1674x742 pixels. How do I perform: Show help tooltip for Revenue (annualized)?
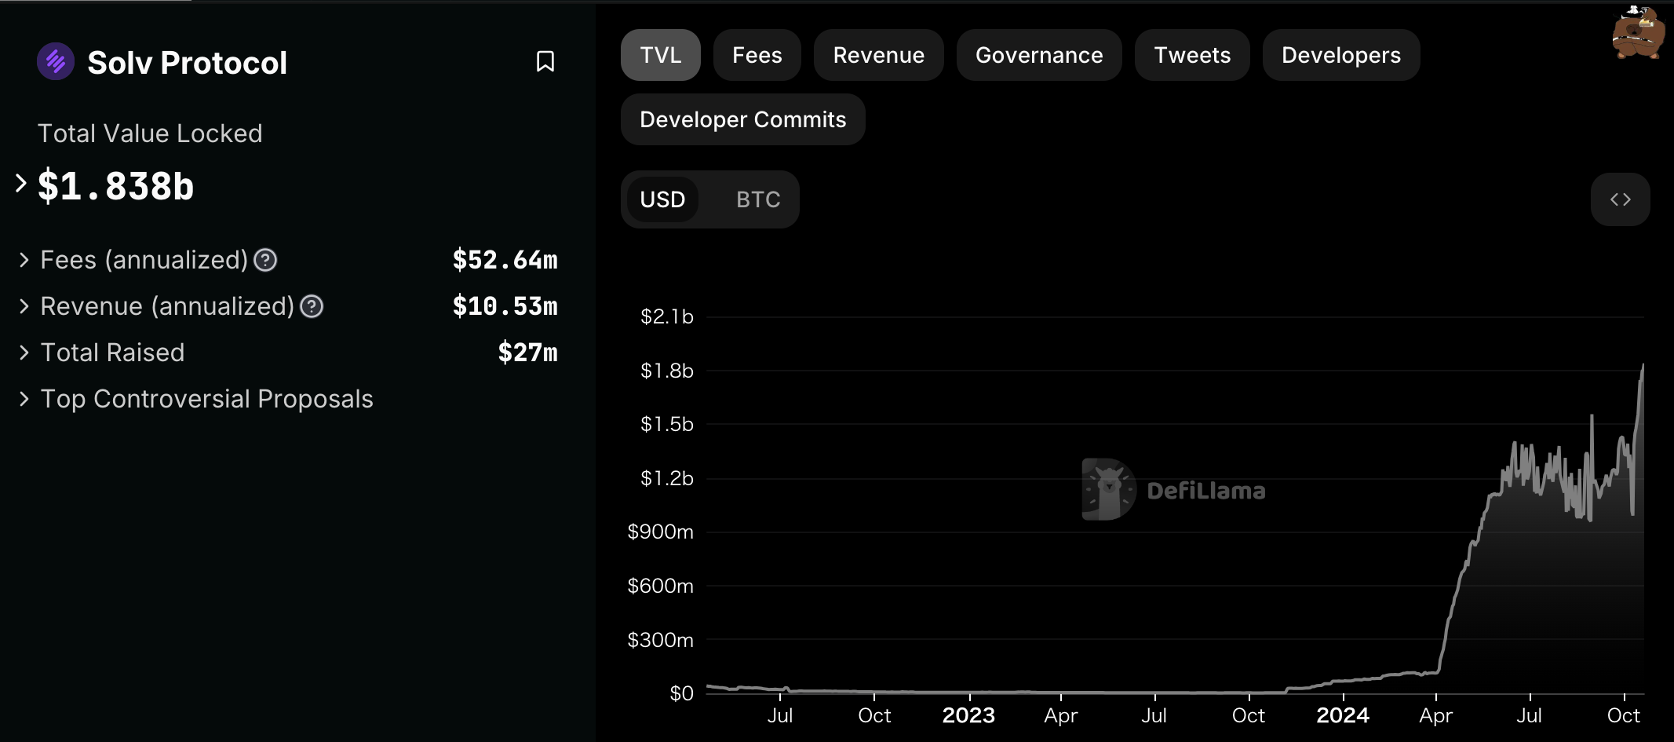pos(312,306)
